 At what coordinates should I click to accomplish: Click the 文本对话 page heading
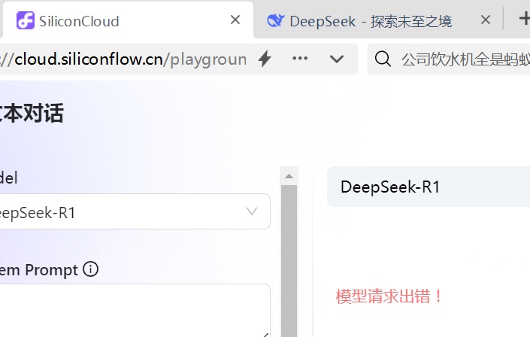tap(31, 113)
